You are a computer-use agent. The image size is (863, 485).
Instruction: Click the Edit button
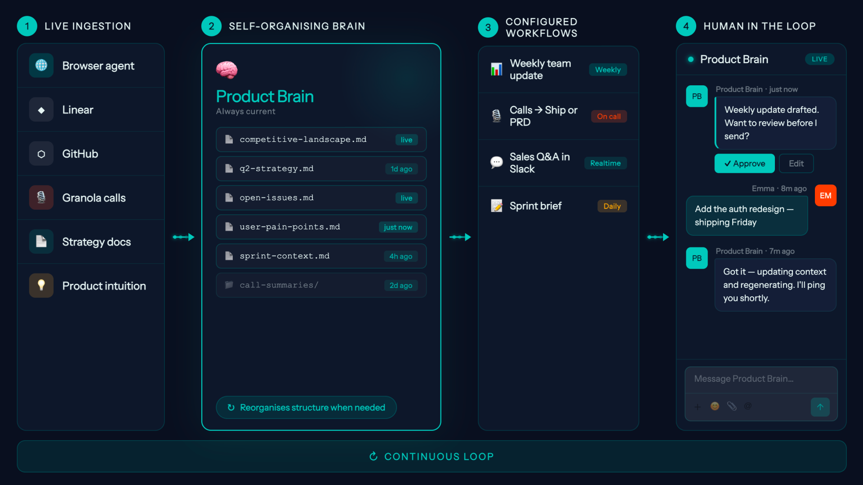coord(796,163)
